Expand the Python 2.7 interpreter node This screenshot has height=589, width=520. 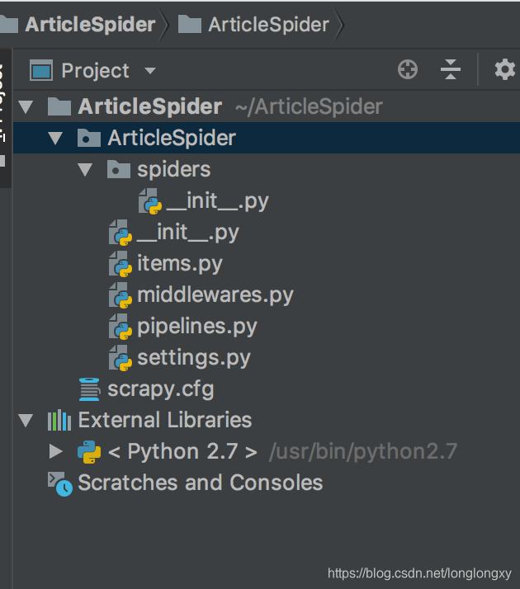[x=55, y=451]
